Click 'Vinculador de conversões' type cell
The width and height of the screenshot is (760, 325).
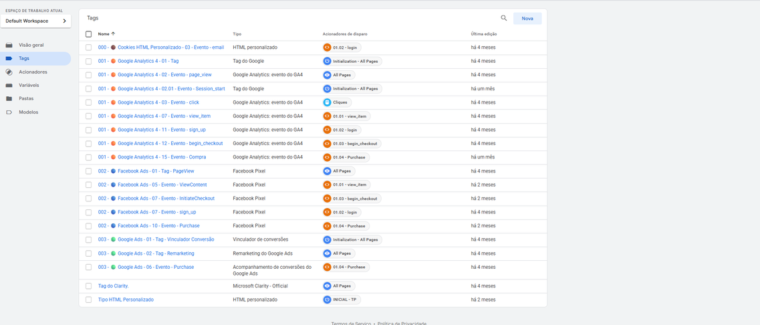260,239
